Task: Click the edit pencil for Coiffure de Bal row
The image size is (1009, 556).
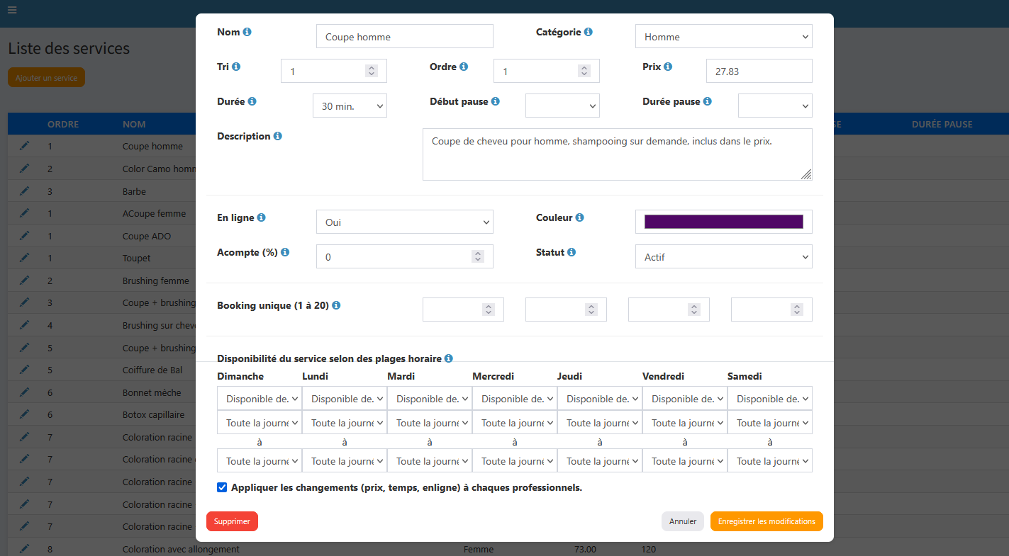Action: pos(24,370)
